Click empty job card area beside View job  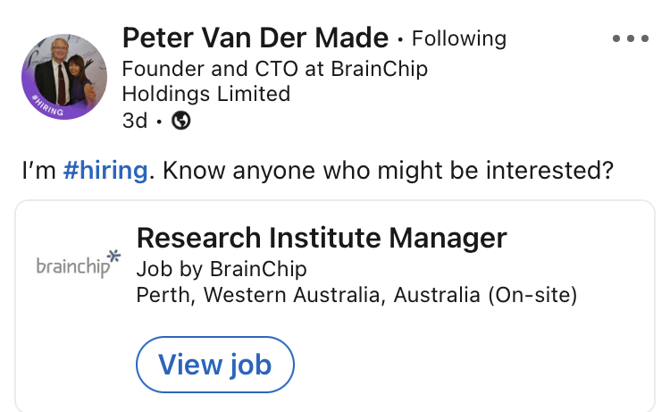tap(470, 365)
